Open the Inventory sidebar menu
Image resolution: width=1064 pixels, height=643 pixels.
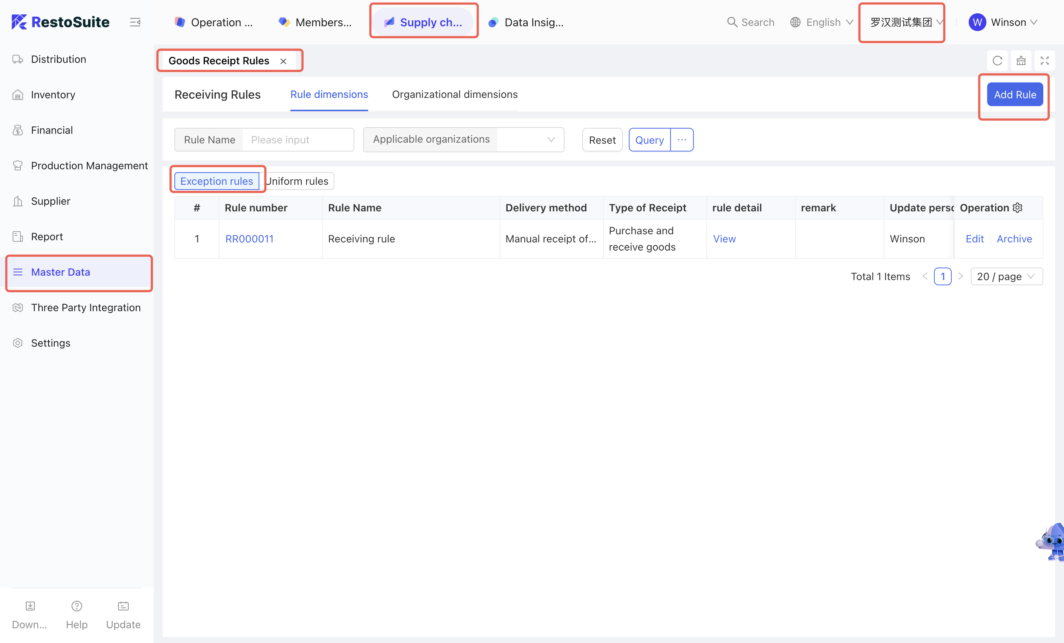click(53, 95)
